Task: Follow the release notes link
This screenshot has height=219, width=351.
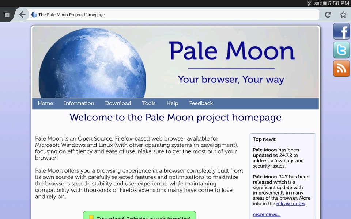Action: click(291, 204)
